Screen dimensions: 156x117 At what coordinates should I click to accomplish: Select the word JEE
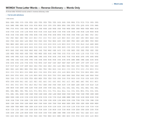click(x=96, y=51)
